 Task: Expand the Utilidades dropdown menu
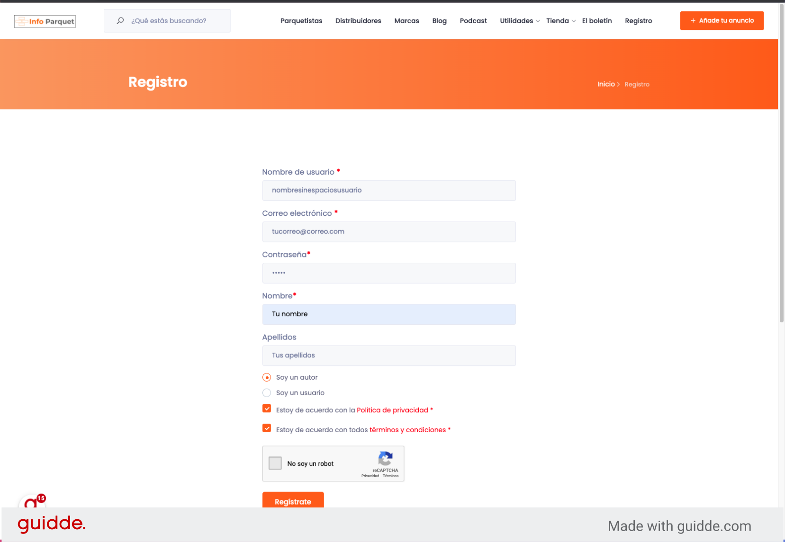(x=520, y=21)
